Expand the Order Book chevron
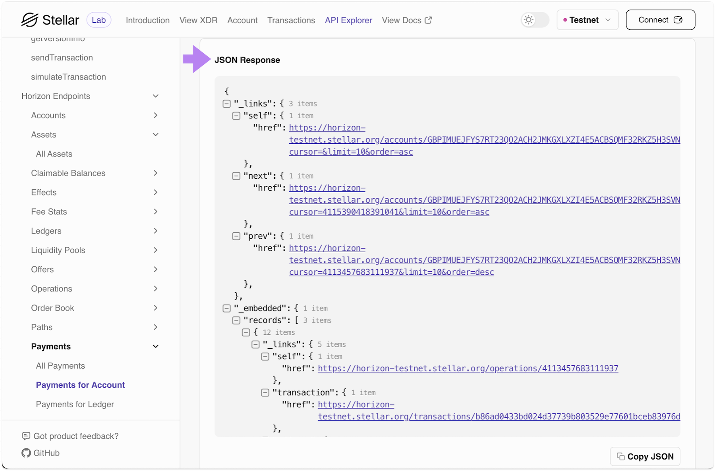The width and height of the screenshot is (715, 471). [x=156, y=308]
